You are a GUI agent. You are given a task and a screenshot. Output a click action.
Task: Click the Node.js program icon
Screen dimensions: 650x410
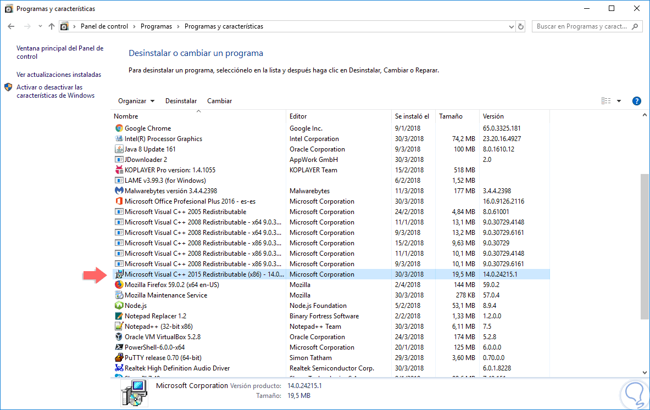(x=119, y=306)
